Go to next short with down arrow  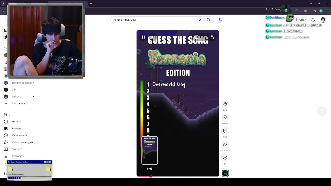pos(322,111)
